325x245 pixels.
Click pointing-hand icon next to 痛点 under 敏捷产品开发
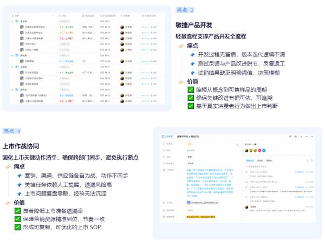tap(181, 47)
